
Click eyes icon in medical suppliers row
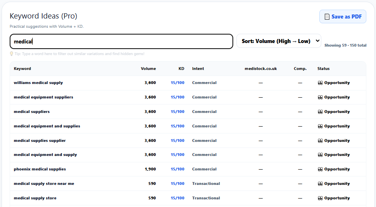coord(320,112)
